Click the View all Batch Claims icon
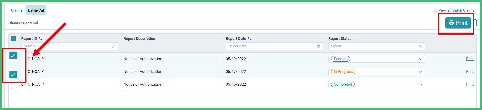This screenshot has height=110, width=482. pos(435,10)
